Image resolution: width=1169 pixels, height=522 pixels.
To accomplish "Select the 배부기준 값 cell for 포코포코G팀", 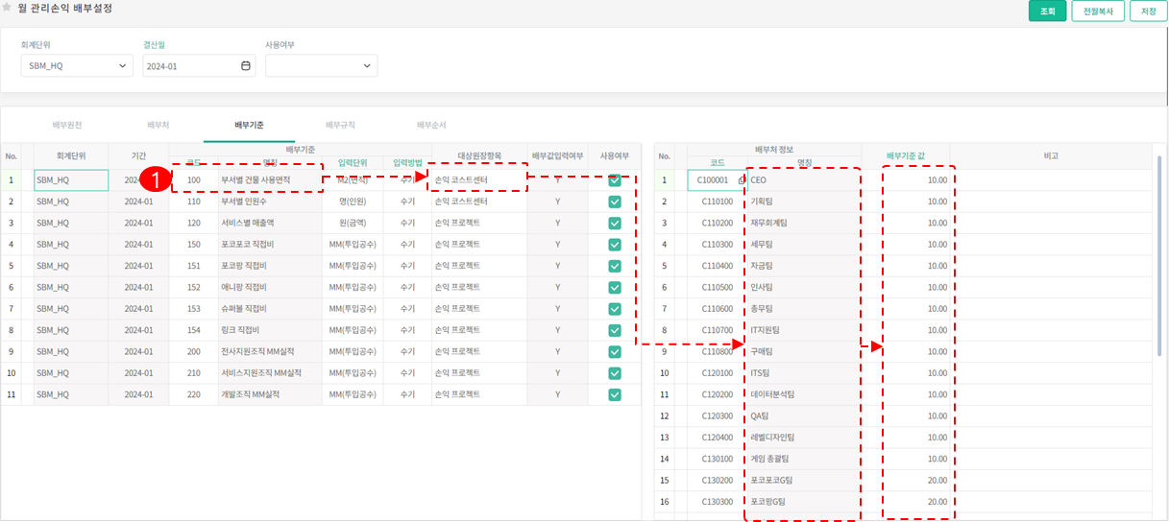I will 917,480.
